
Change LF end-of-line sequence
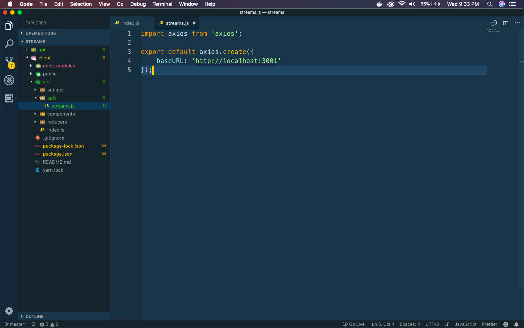447,324
